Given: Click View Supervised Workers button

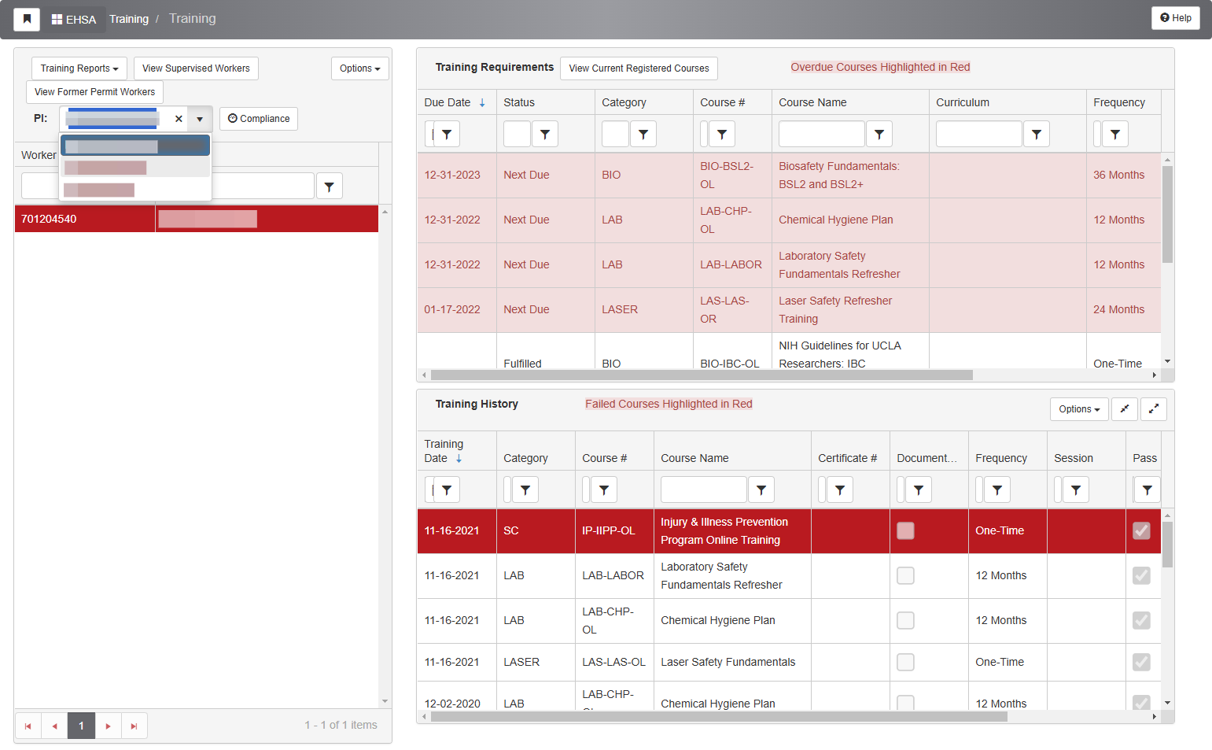Looking at the screenshot, I should (x=196, y=68).
